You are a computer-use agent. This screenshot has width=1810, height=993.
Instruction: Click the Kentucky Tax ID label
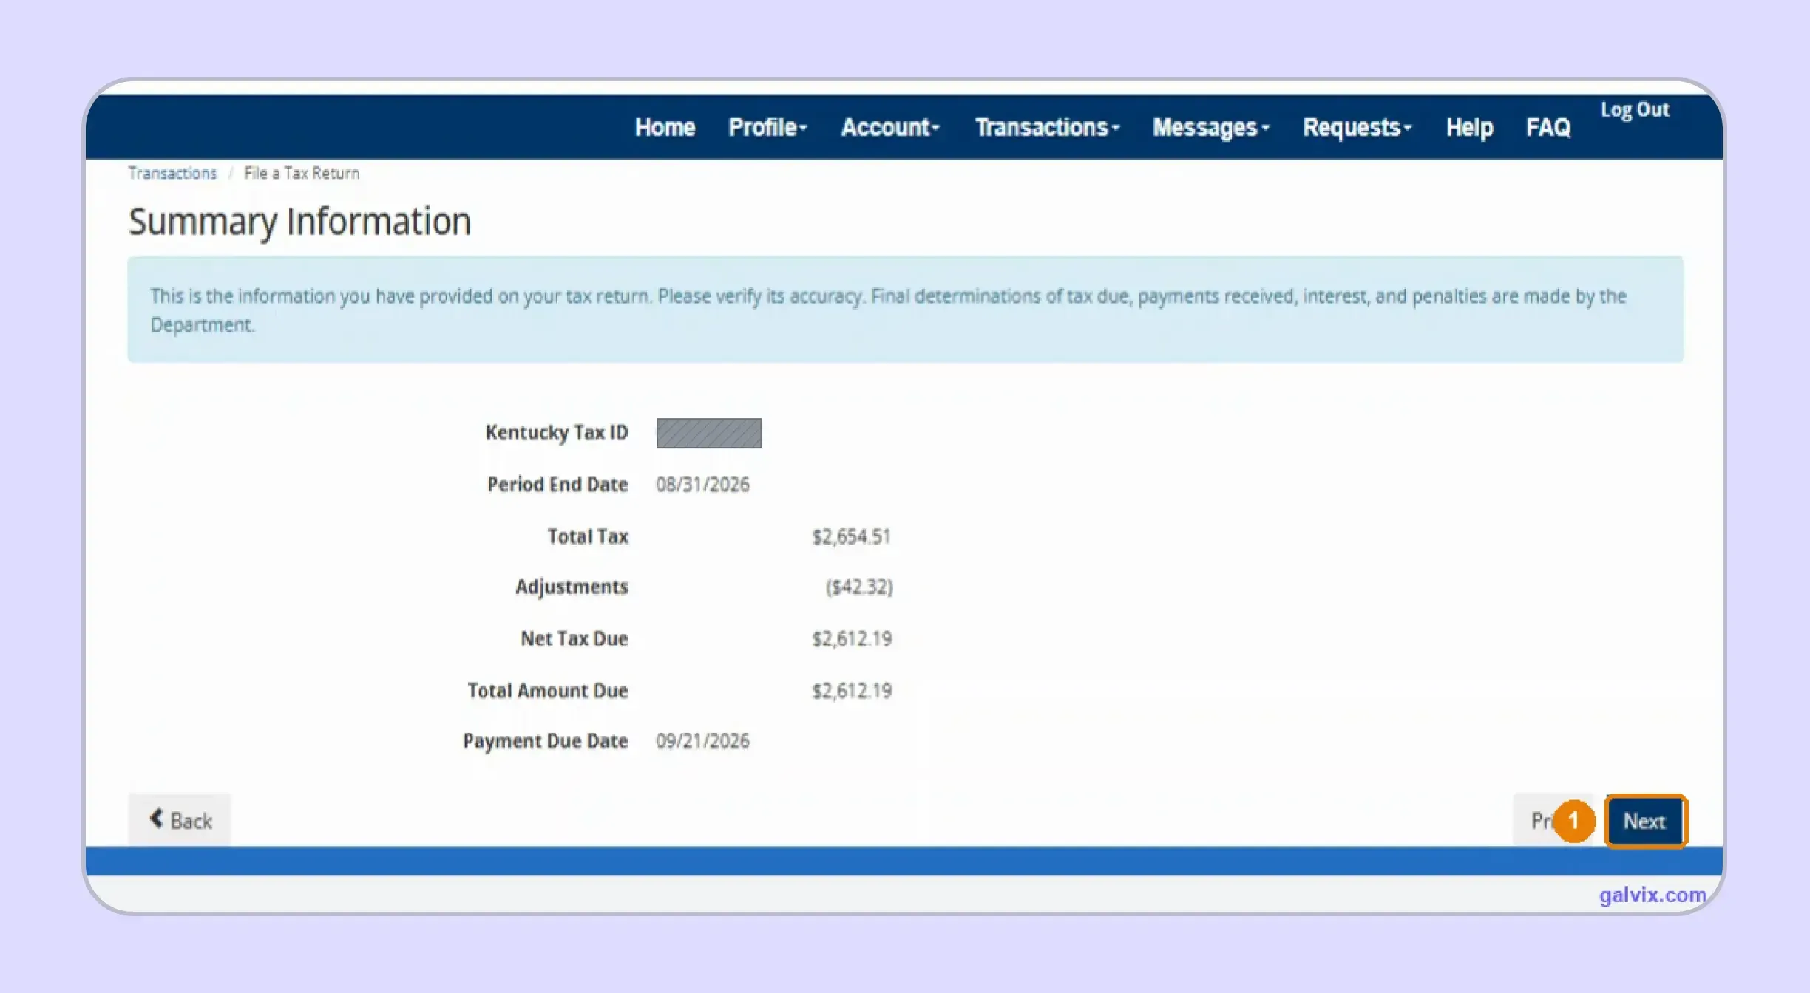pyautogui.click(x=557, y=433)
